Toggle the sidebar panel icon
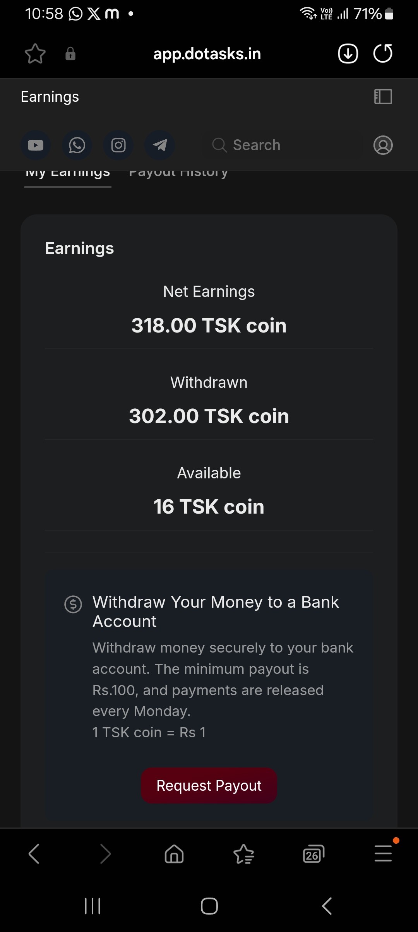418x932 pixels. point(383,96)
